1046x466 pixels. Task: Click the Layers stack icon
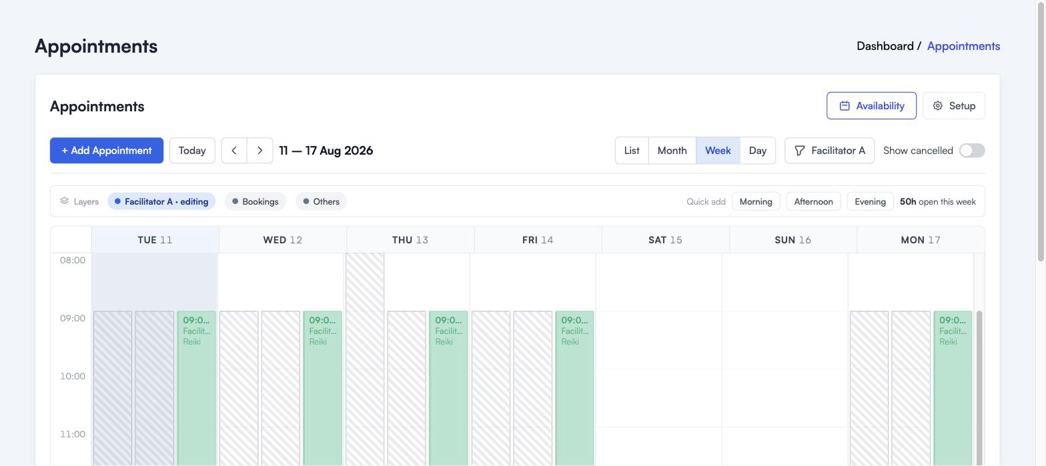coord(65,201)
